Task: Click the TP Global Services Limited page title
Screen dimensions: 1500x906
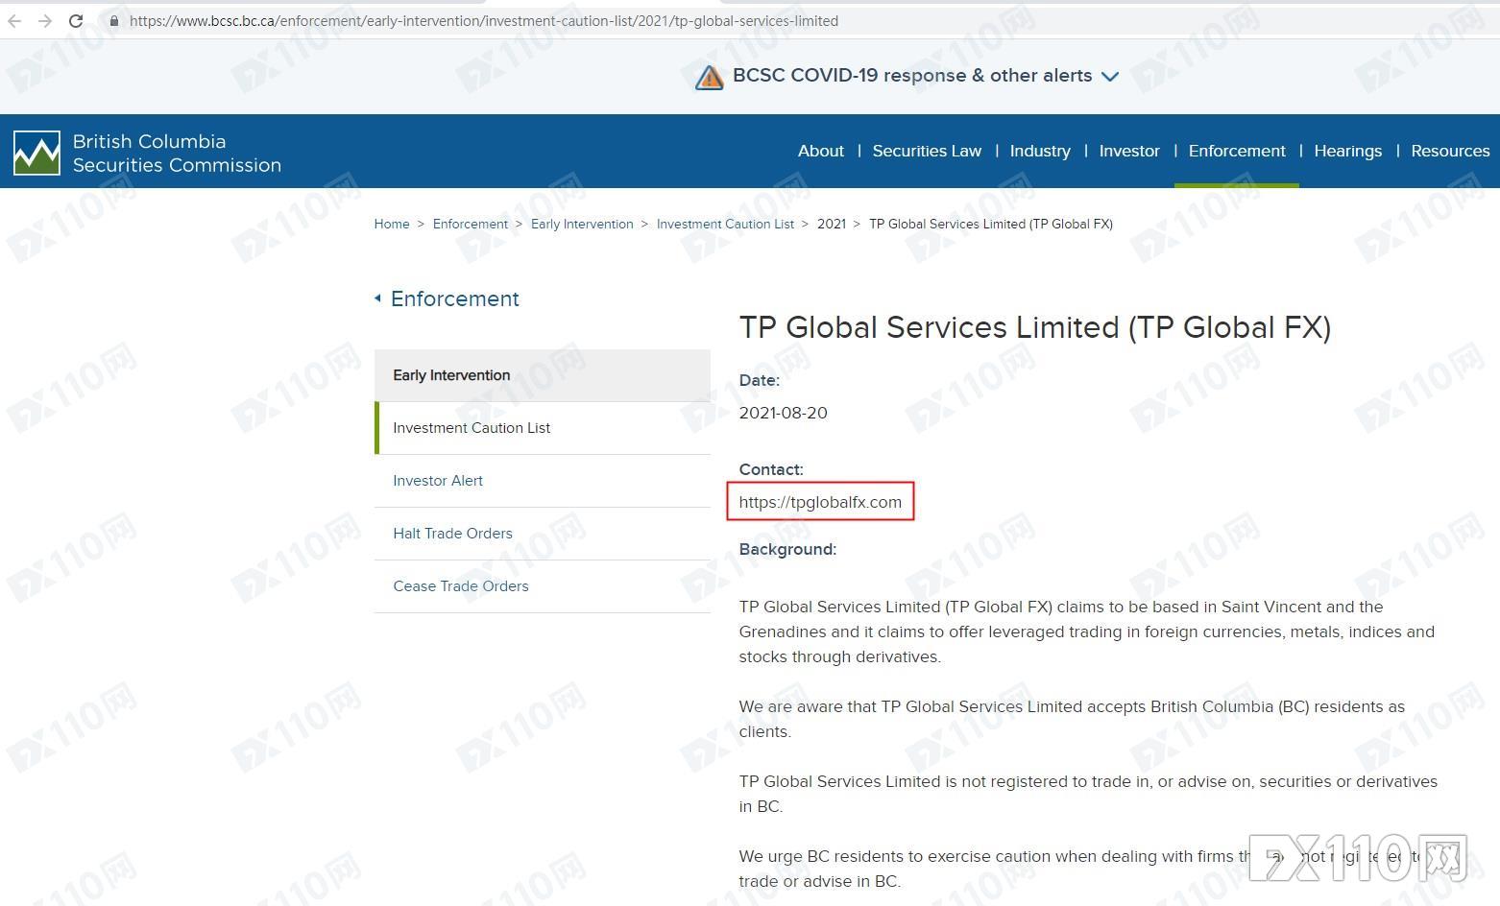Action: pyautogui.click(x=1034, y=327)
